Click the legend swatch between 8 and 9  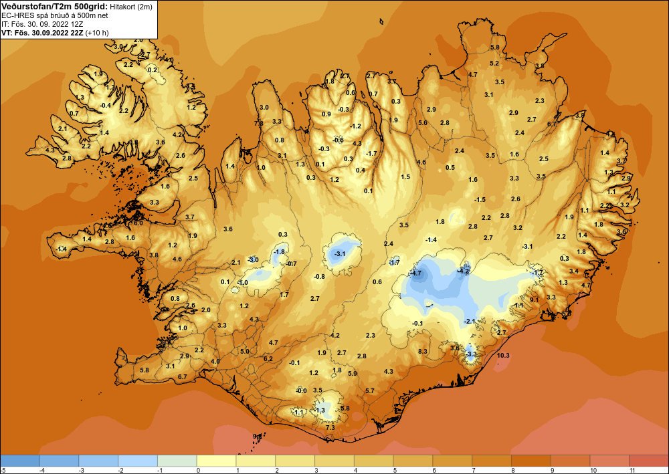pos(531,461)
